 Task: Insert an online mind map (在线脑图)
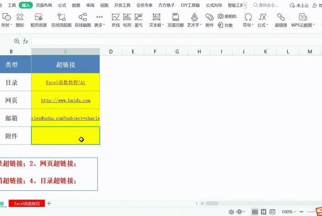pos(83,20)
